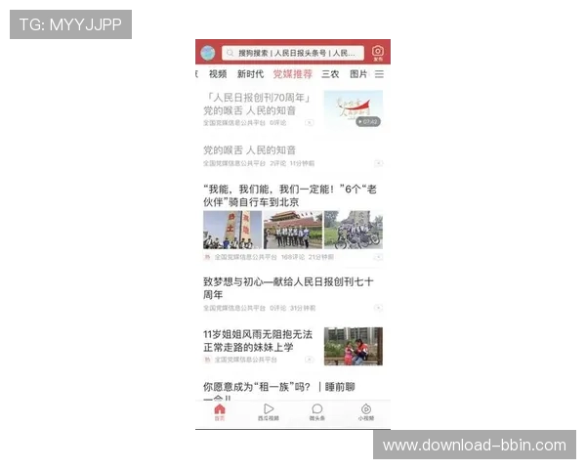Switch to the 视频 tab
Screen dimensions: 586x469
[x=218, y=74]
